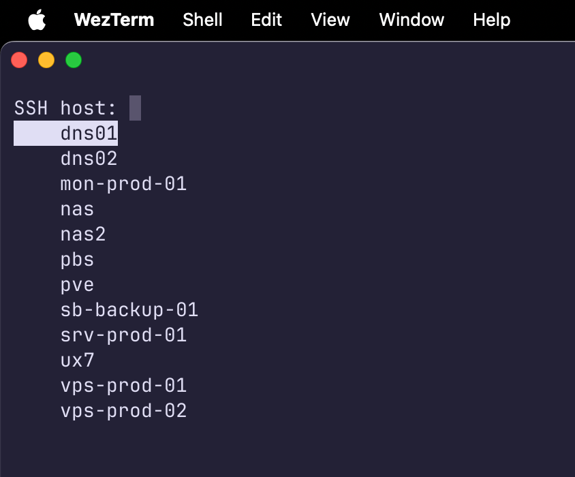This screenshot has width=575, height=477.
Task: Select the dns02 SSH host
Action: click(89, 158)
